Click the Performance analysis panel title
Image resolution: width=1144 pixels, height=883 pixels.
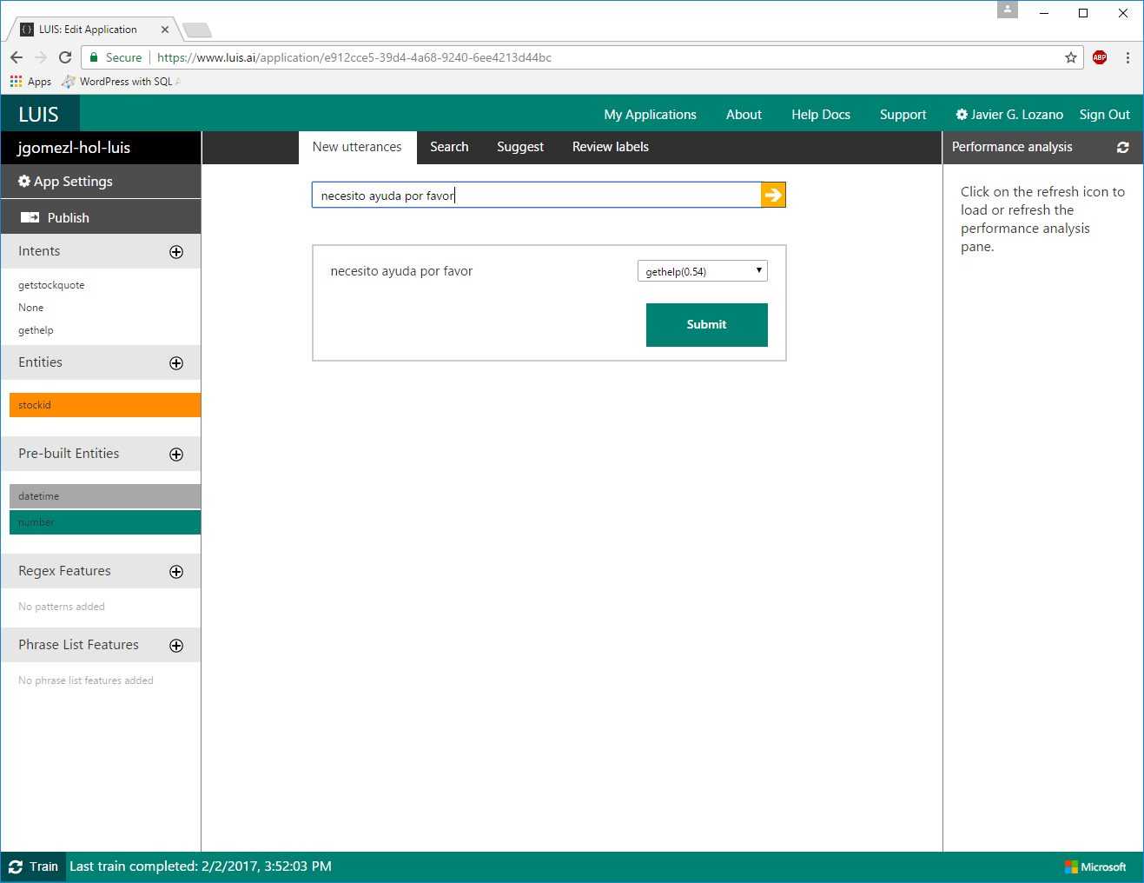[x=1012, y=147]
